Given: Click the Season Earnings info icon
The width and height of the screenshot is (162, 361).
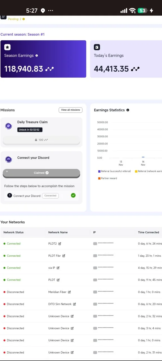Looking at the screenshot, I should pos(37,56).
